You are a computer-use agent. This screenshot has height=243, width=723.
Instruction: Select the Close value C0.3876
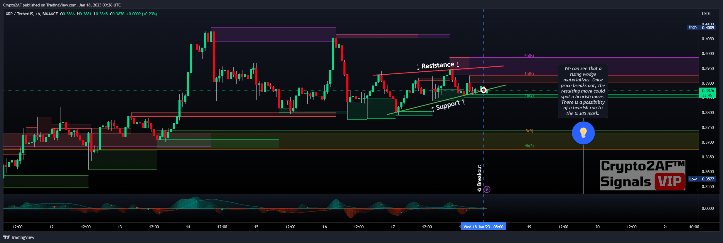[117, 14]
